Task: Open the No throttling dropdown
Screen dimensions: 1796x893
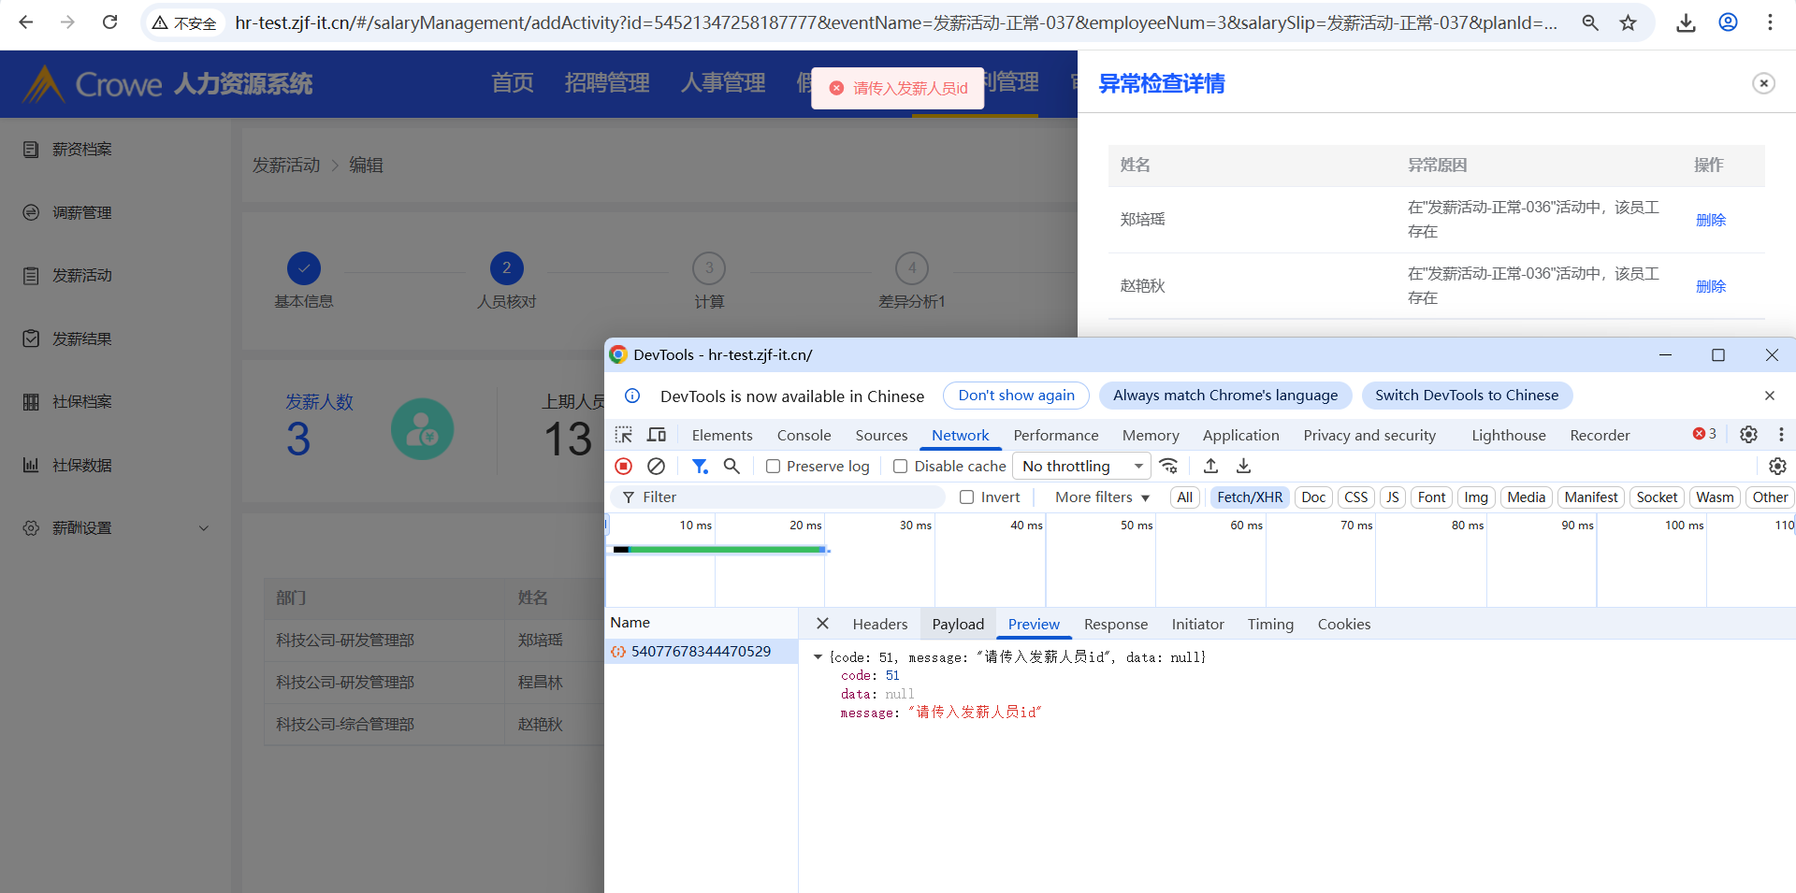Action: [x=1082, y=466]
